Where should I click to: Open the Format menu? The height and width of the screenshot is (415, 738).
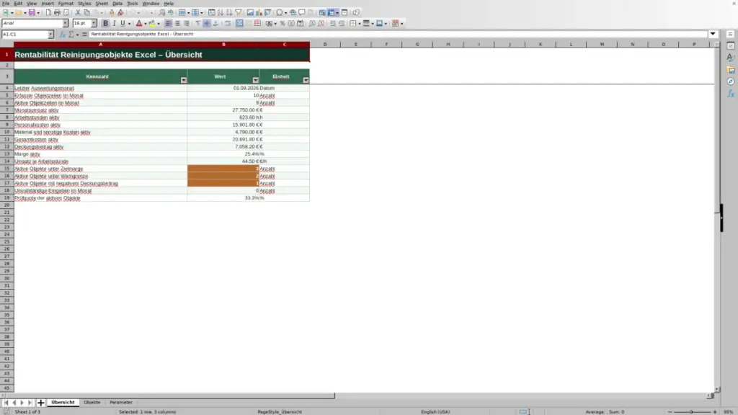point(66,4)
